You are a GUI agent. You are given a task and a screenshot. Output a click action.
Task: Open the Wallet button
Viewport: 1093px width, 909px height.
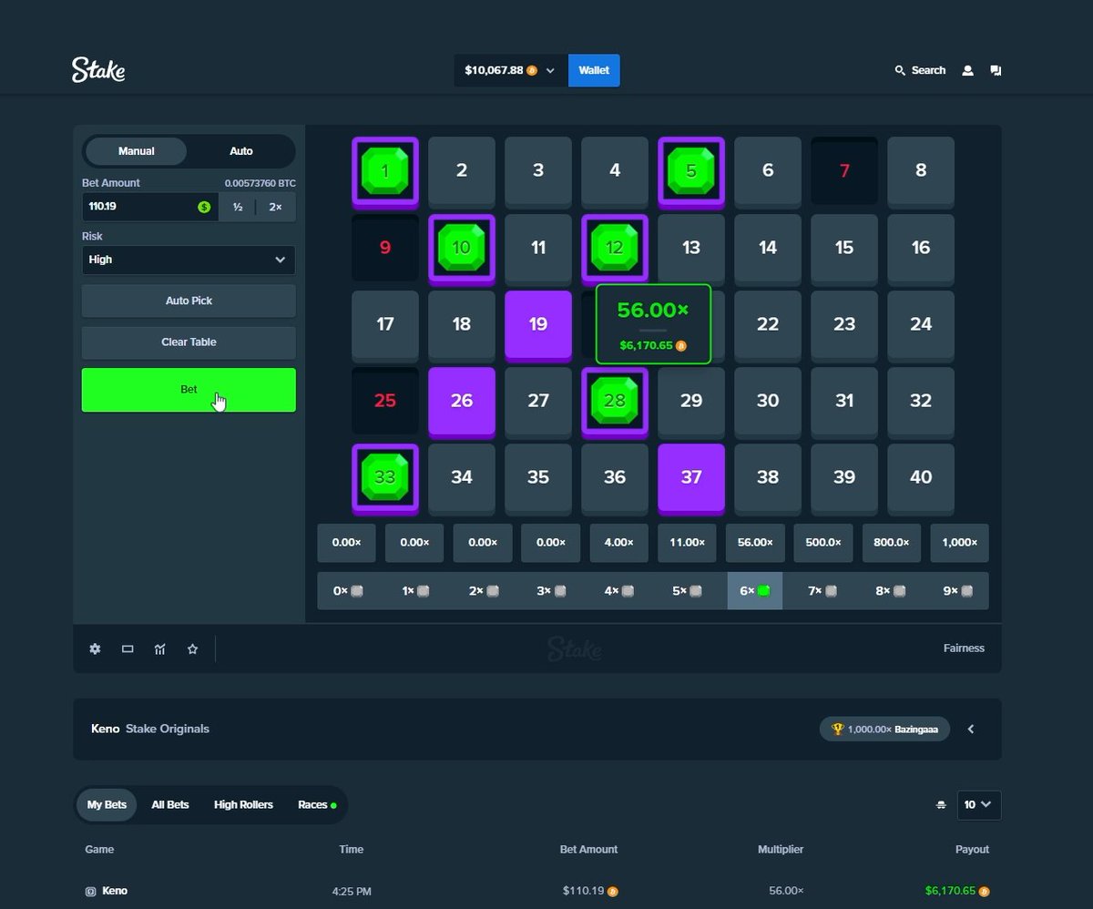(x=594, y=70)
